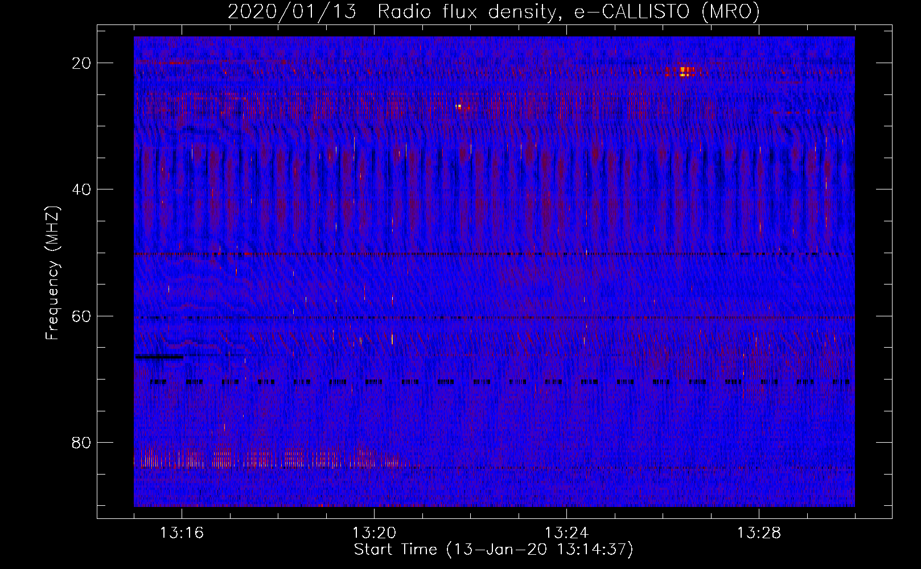Click the bright yellow burst near 21 MHz
921x569 pixels.
click(x=685, y=72)
